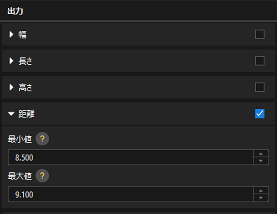
Task: Expand the 幅 section
Action: (12, 34)
